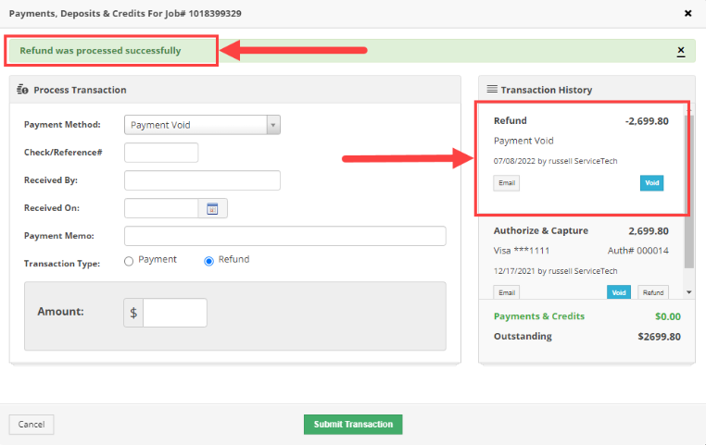This screenshot has width=706, height=445.
Task: Click the Submit Transaction button
Action: 353,425
